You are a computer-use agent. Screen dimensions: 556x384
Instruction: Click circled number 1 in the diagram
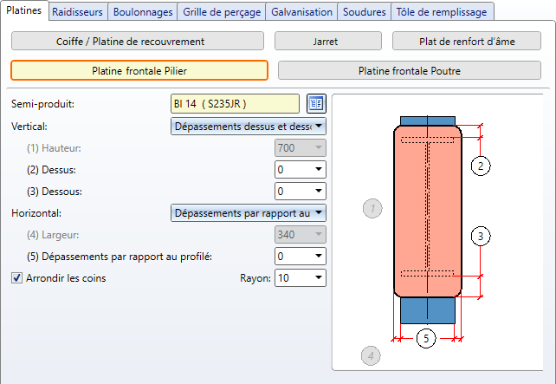click(x=372, y=208)
